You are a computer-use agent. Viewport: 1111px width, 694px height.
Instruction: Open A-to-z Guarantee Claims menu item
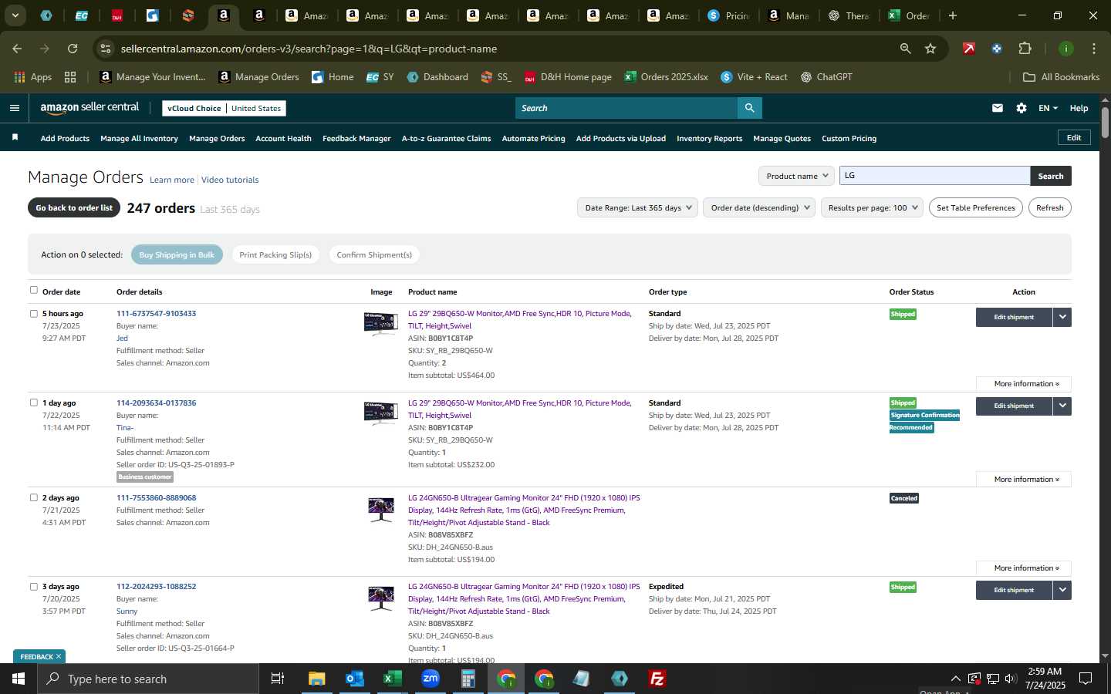coord(446,138)
